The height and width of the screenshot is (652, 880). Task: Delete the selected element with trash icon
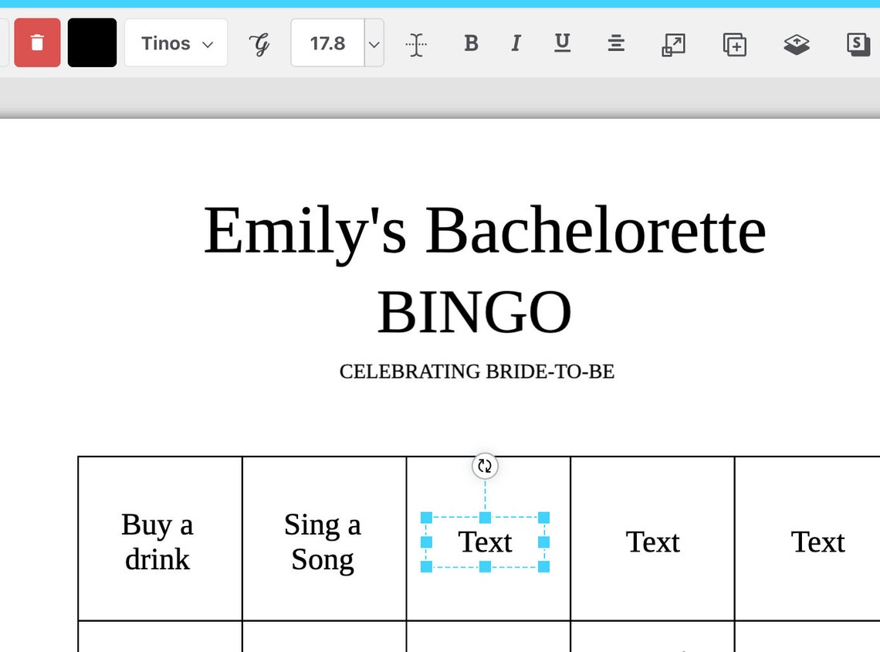pyautogui.click(x=37, y=42)
